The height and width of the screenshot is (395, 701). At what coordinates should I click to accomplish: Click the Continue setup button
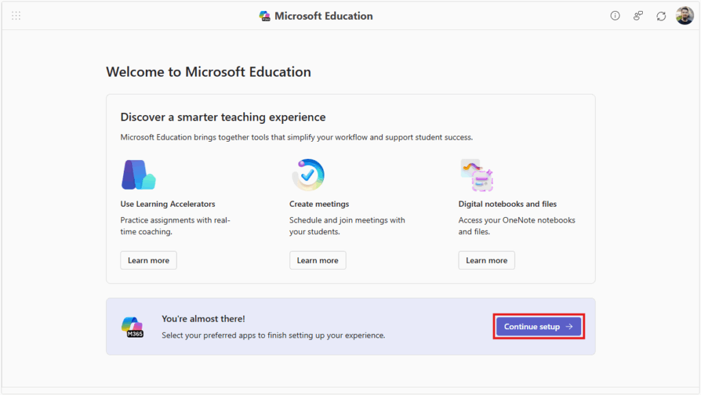coord(539,327)
